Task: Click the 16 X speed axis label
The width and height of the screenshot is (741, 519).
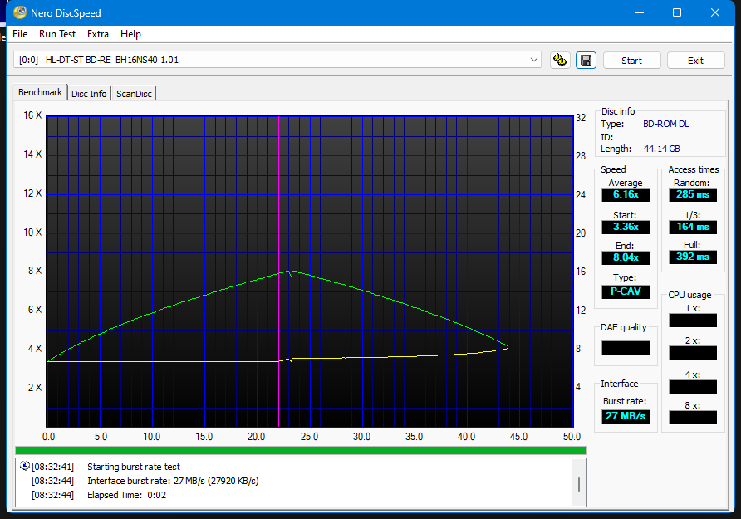Action: coord(32,115)
